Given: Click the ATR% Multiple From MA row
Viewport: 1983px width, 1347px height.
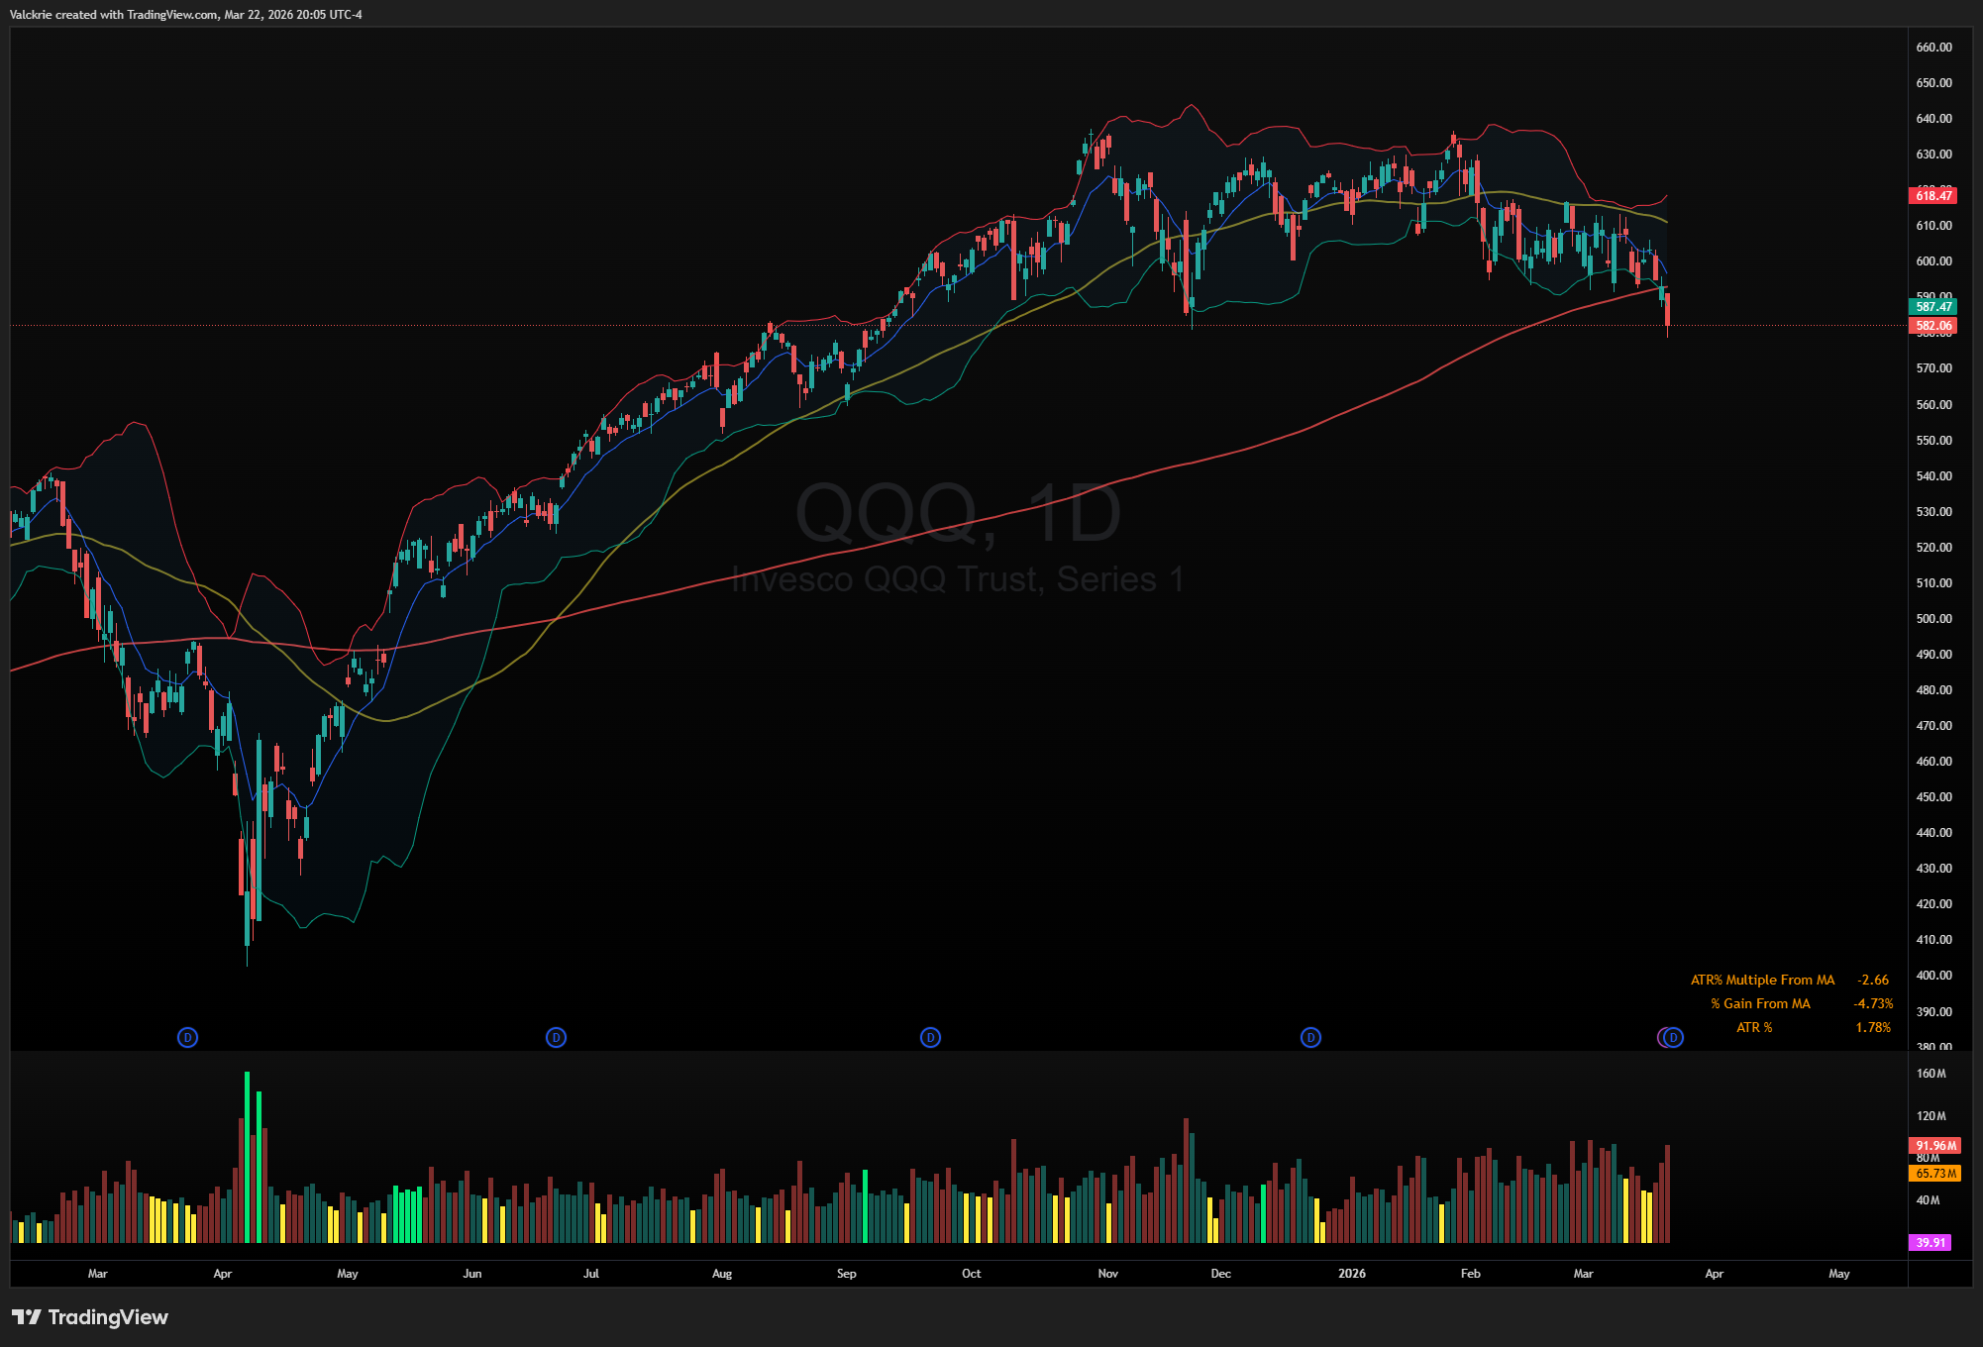Looking at the screenshot, I should tap(1762, 980).
